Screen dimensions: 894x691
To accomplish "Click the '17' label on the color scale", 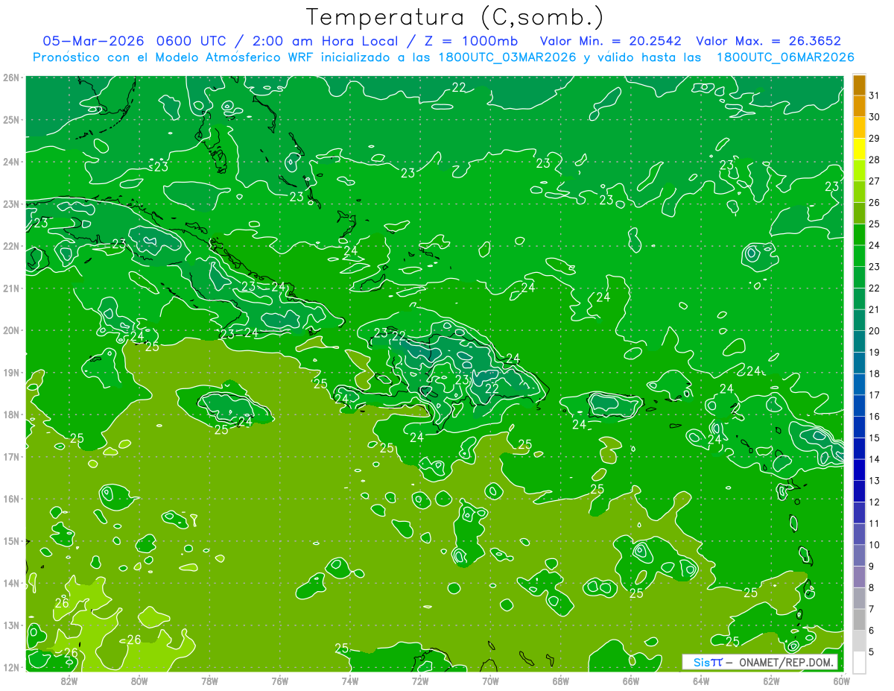I will click(874, 395).
